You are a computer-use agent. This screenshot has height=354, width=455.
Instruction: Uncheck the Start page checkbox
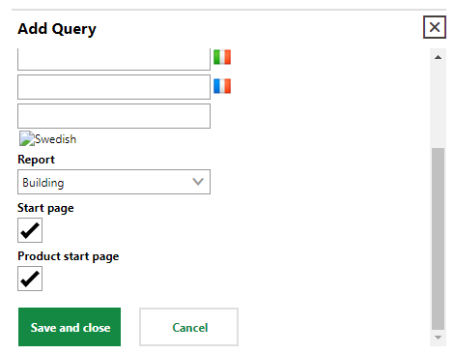[x=30, y=230]
